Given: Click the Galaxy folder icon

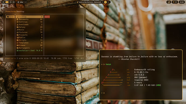Looking at the screenshot, I should 18,27.
